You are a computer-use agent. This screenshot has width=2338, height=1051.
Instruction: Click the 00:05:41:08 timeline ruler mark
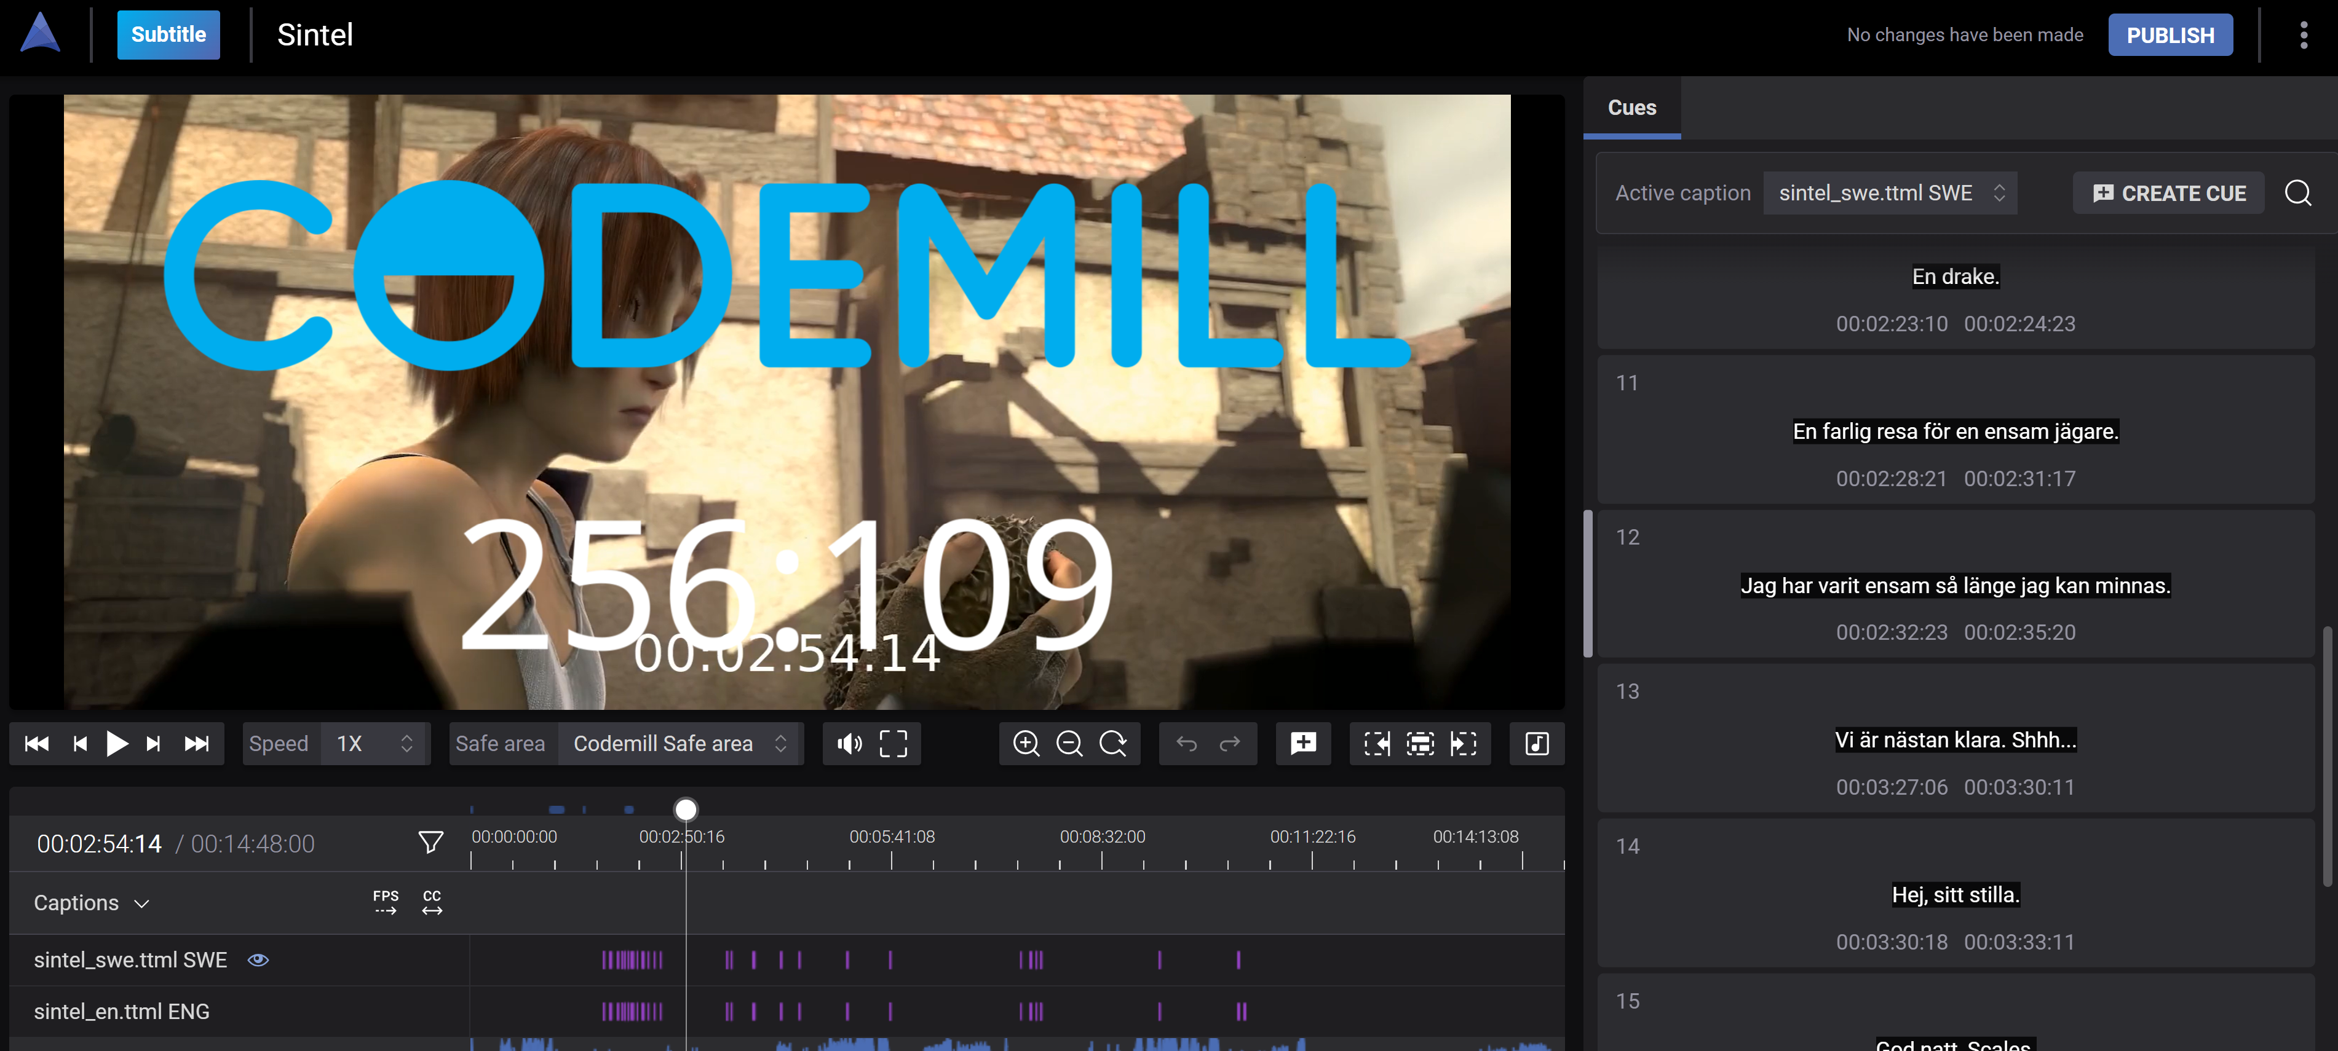(891, 836)
